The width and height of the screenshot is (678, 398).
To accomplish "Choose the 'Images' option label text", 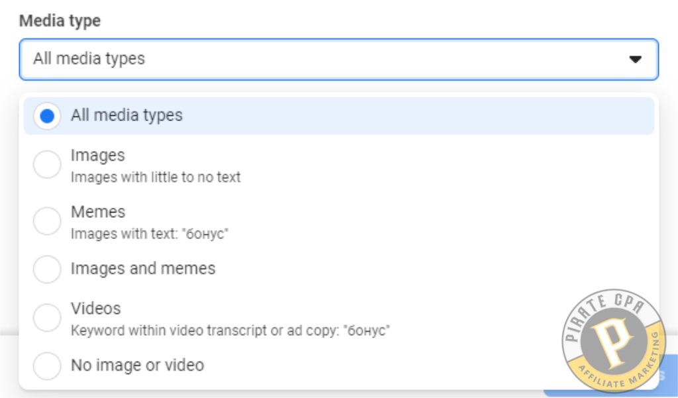I will pos(98,156).
